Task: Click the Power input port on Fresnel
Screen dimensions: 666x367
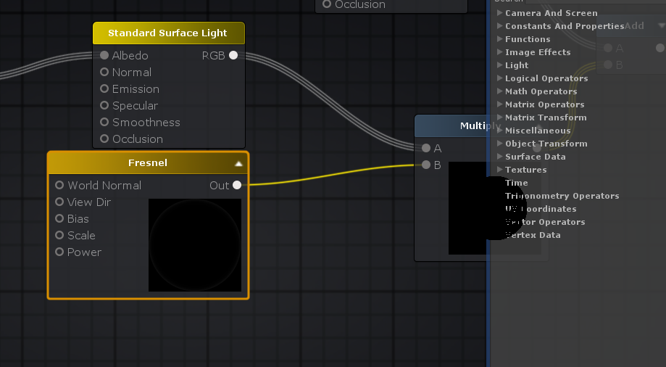Action: tap(59, 252)
